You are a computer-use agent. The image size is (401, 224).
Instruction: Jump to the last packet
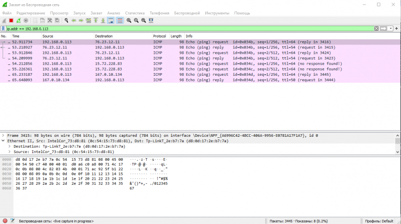pos(103,21)
